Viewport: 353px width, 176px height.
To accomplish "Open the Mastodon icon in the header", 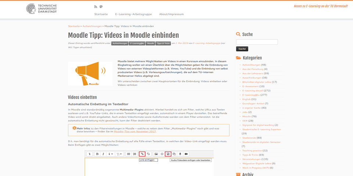I will 101,7.
